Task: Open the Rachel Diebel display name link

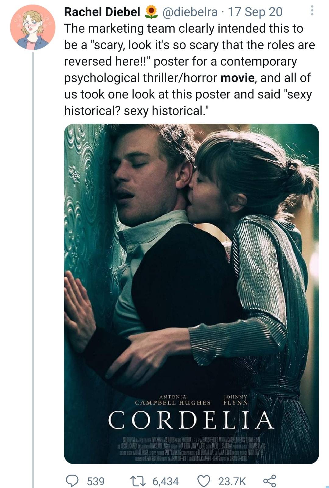Action: tap(102, 12)
